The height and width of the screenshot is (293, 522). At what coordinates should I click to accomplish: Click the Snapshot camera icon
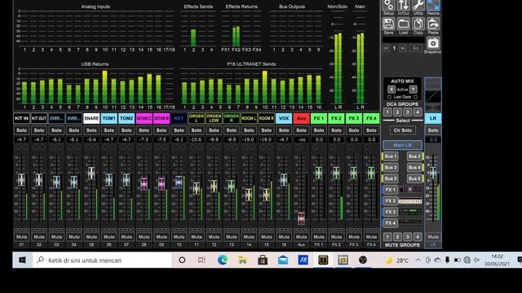433,43
